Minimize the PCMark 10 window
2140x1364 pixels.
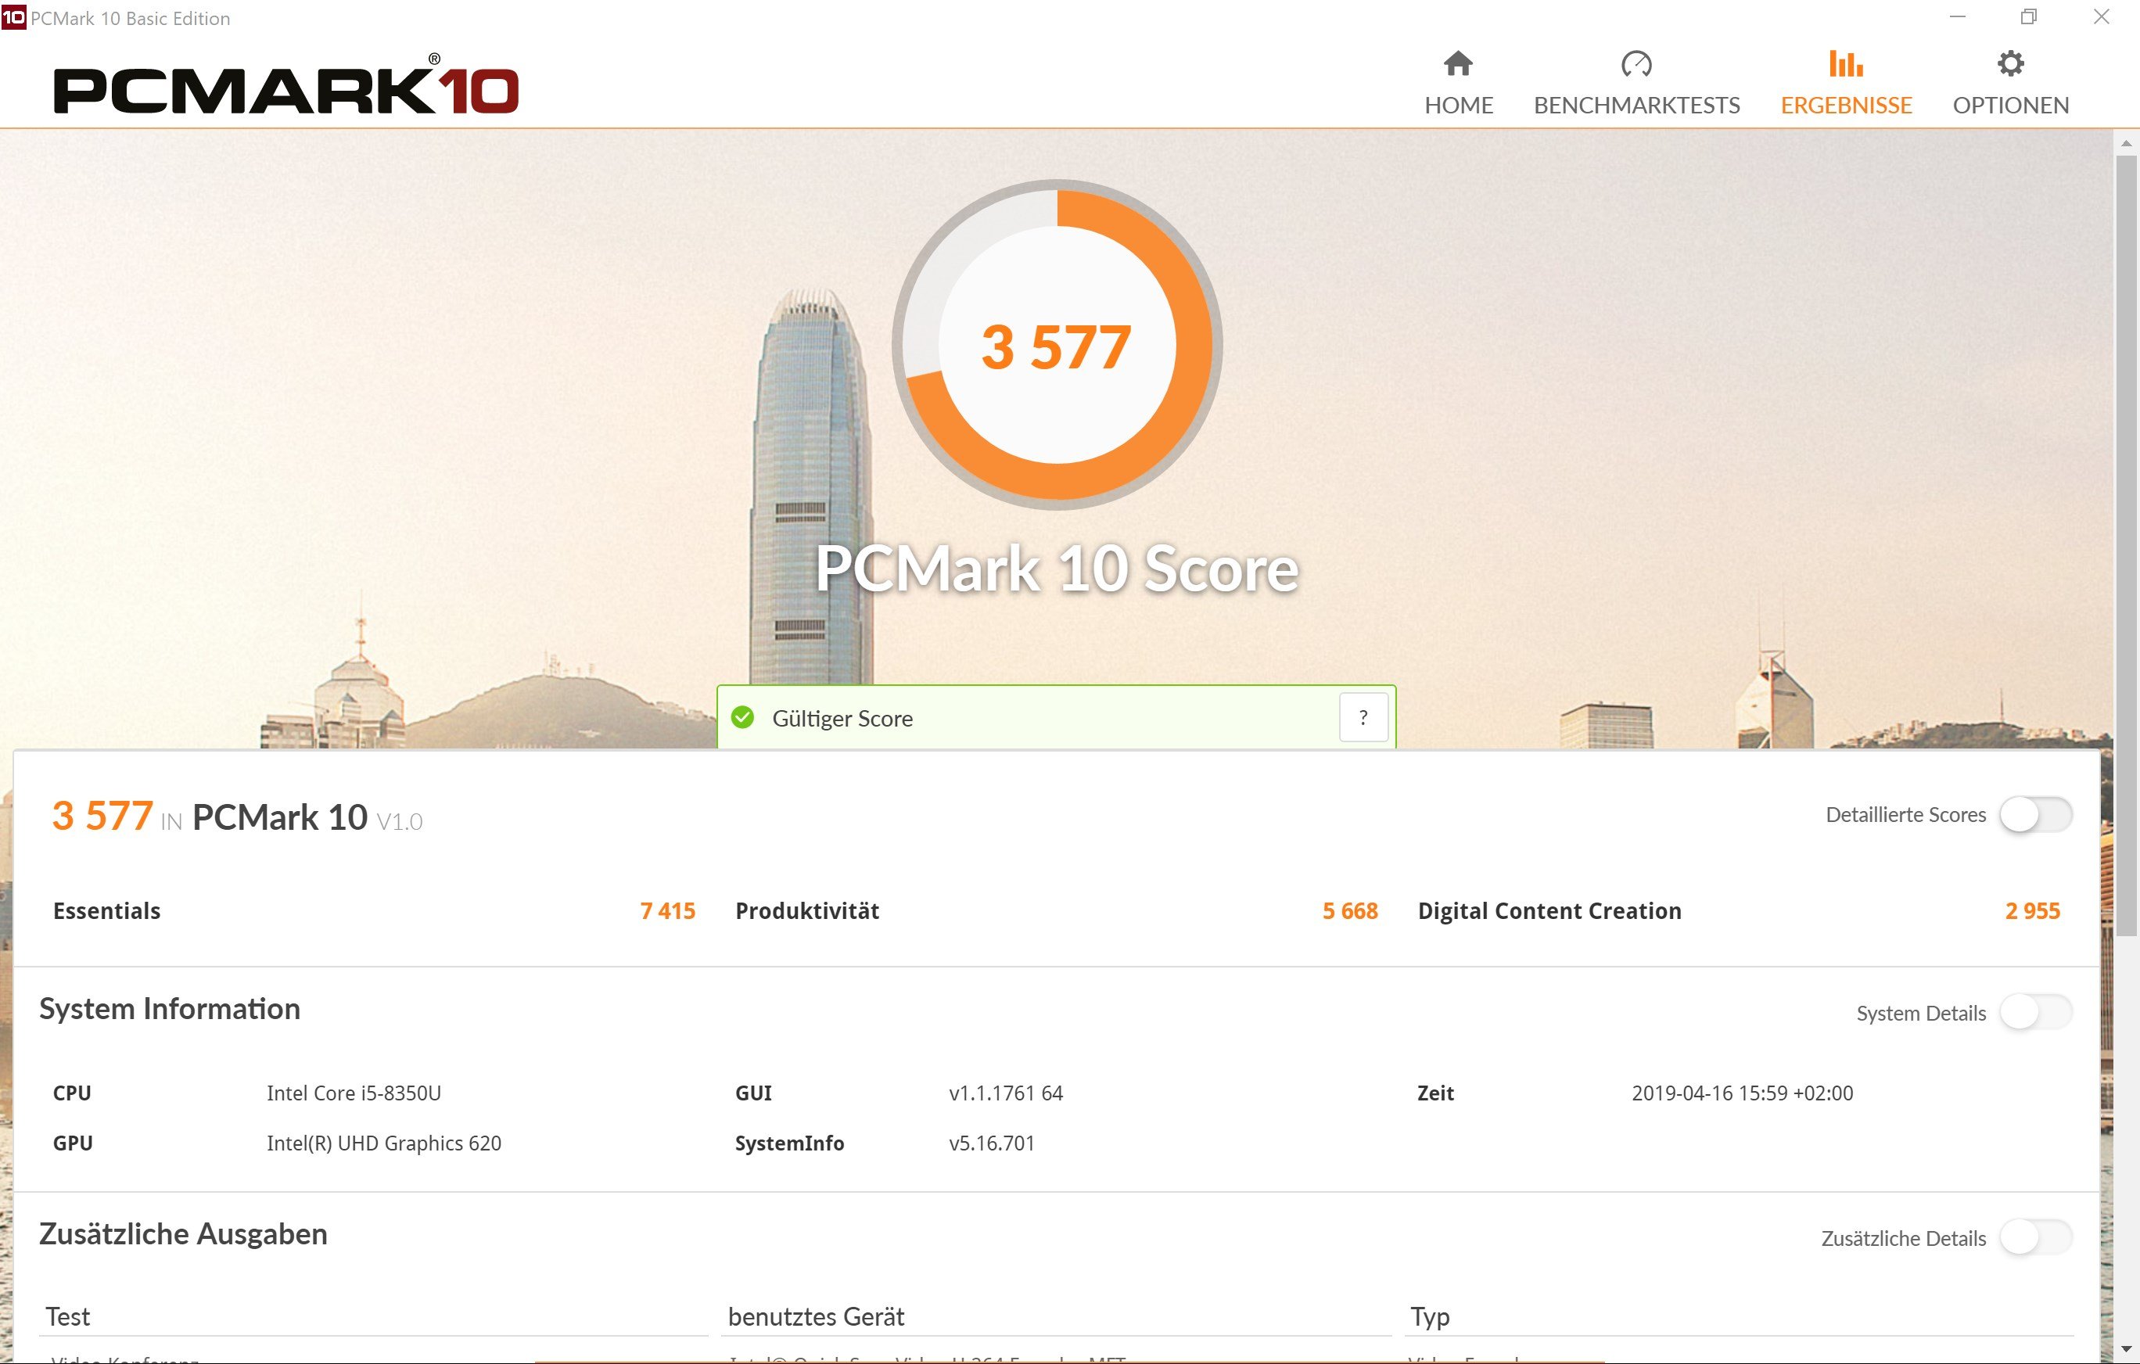[1957, 17]
